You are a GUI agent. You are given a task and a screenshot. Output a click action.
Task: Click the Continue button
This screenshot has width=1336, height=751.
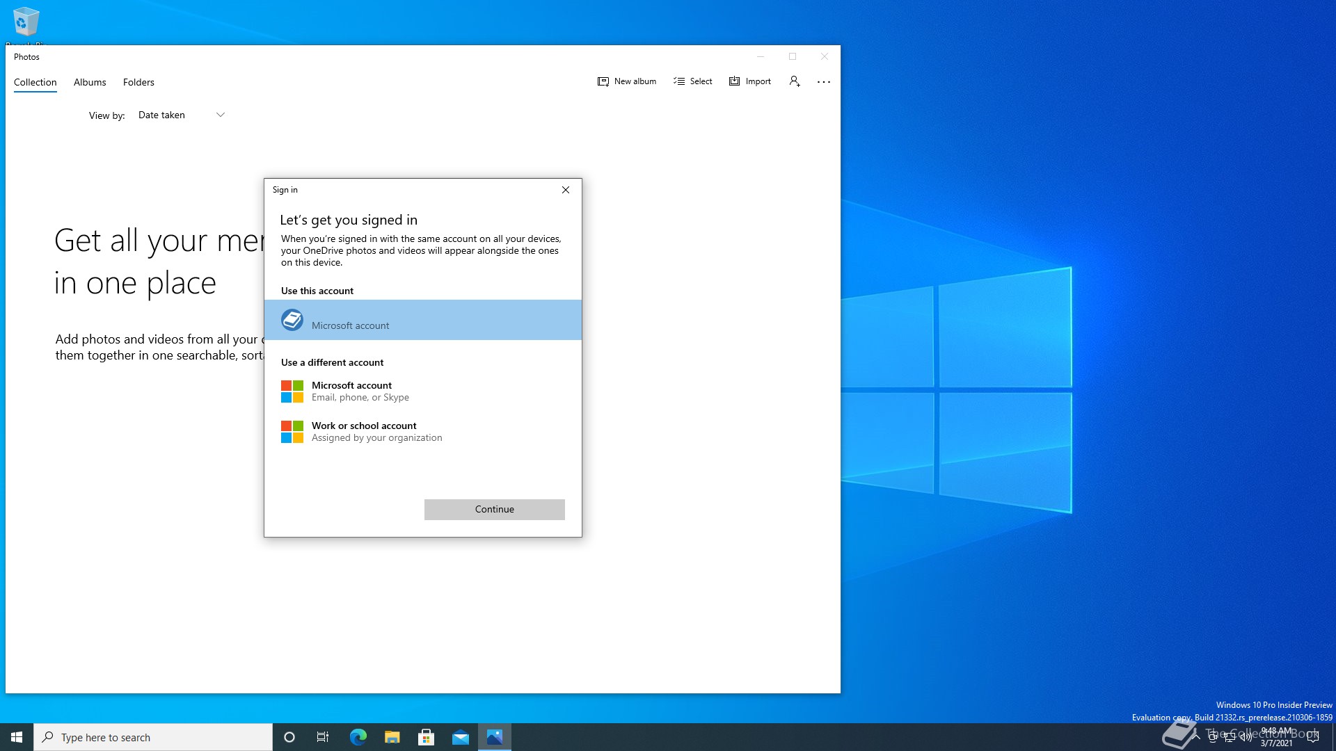pyautogui.click(x=495, y=510)
